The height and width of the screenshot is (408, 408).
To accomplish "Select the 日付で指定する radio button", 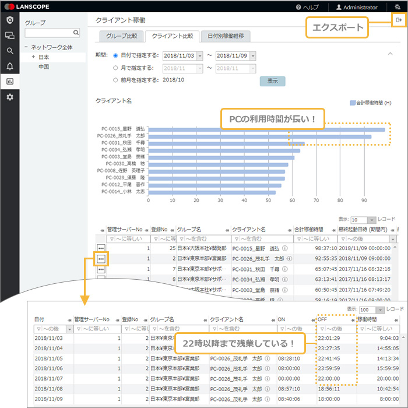I will tap(115, 56).
